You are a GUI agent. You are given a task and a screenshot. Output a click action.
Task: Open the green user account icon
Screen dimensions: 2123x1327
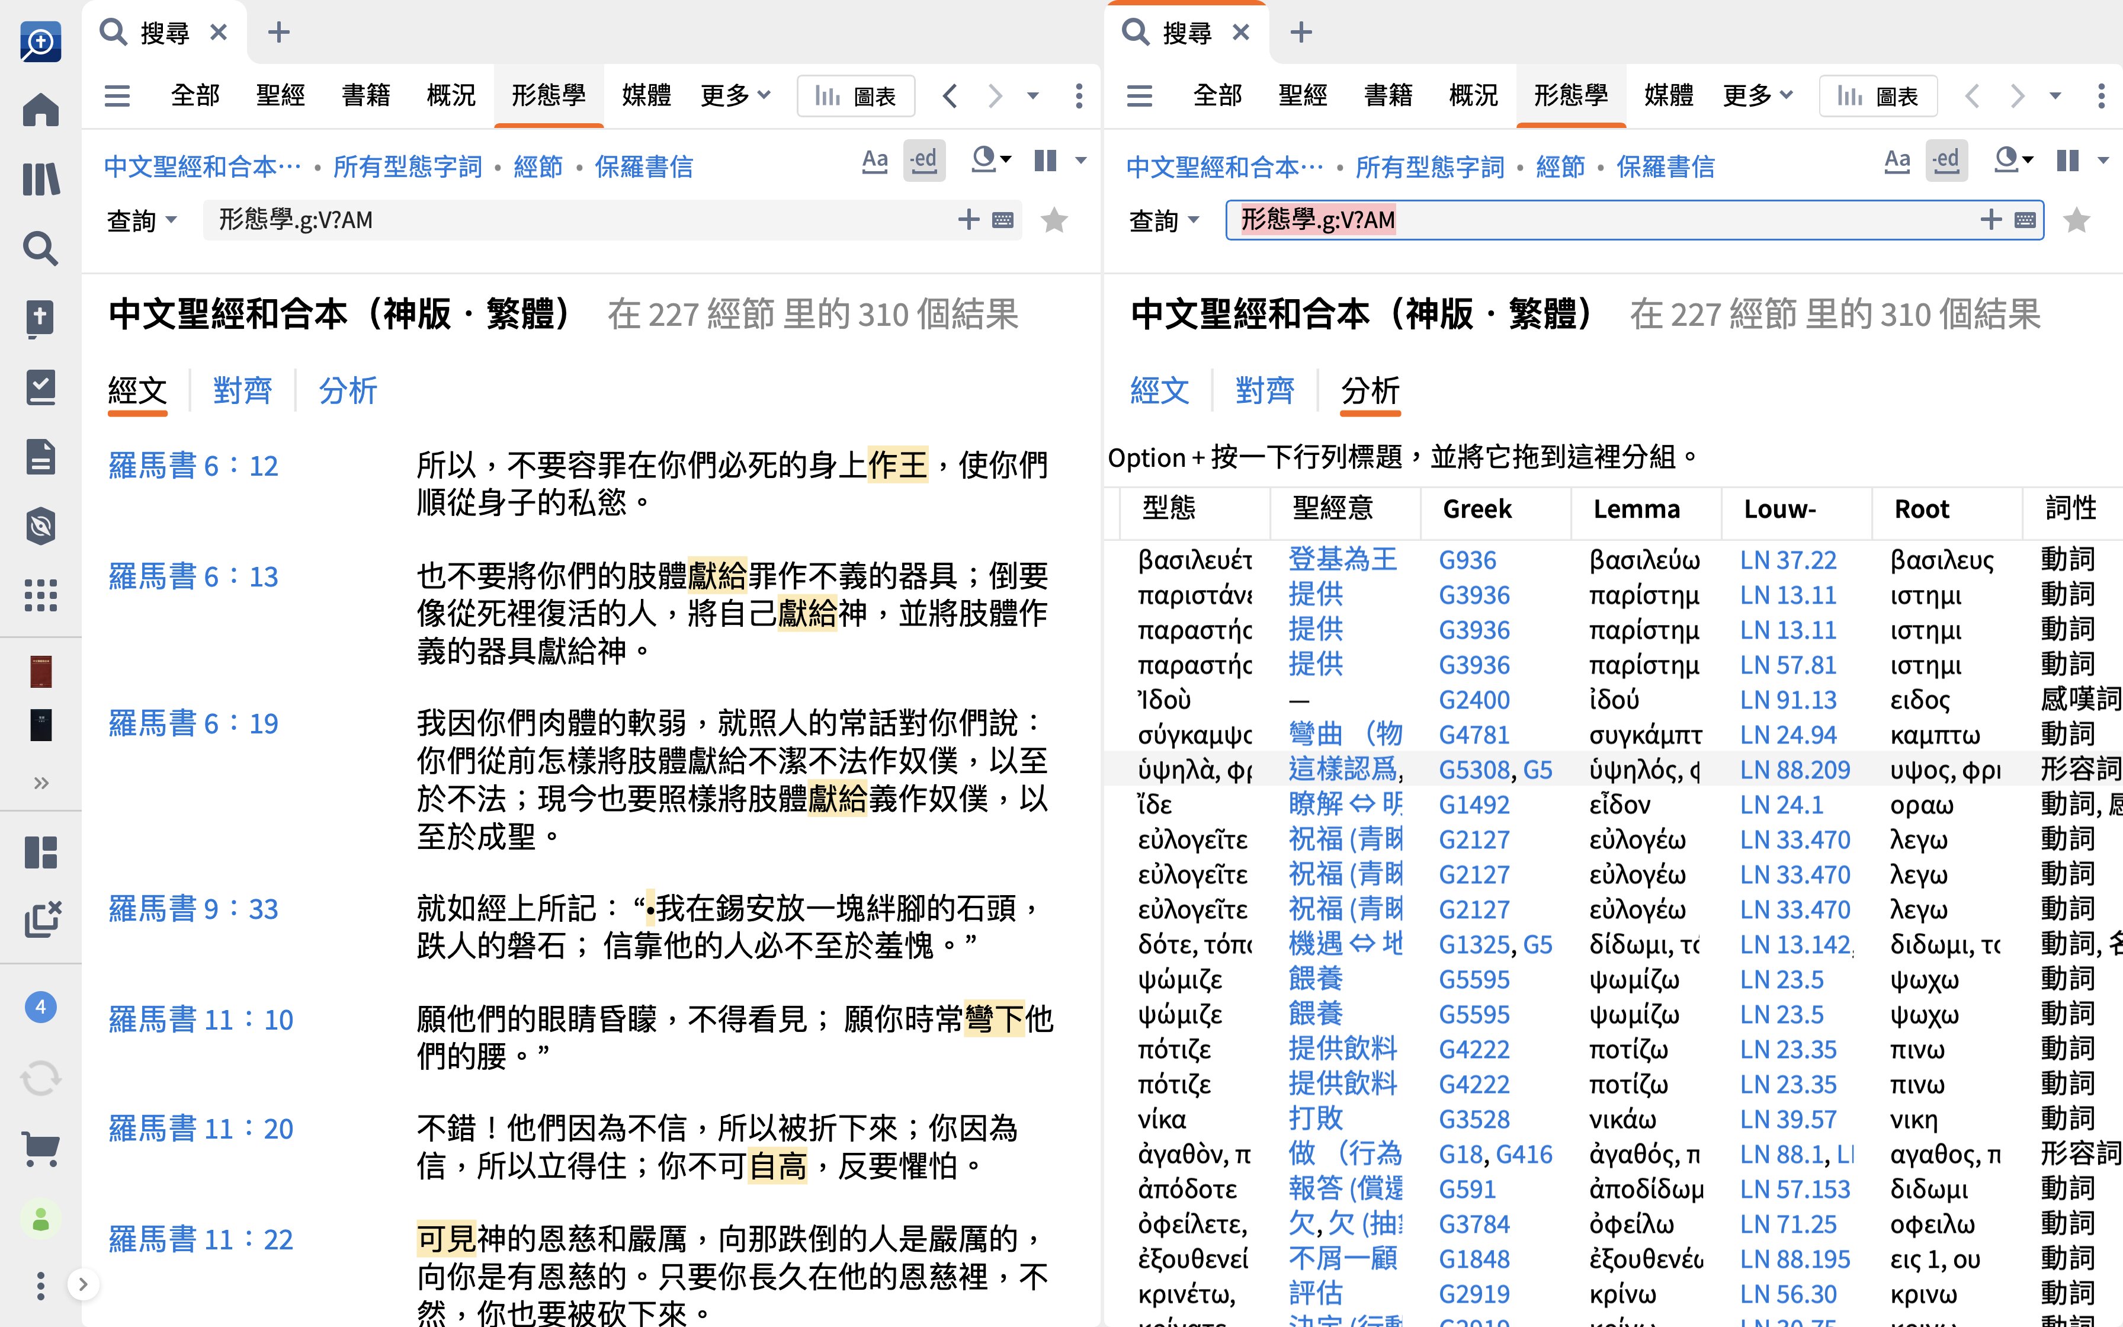[x=40, y=1219]
